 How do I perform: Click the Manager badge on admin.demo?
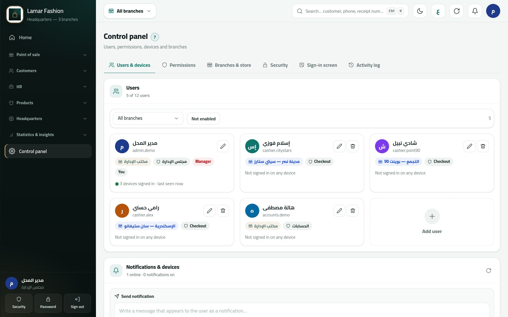[x=203, y=161]
